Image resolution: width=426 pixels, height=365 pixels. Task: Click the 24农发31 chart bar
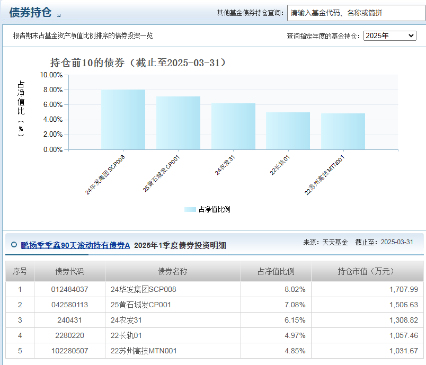coord(233,126)
